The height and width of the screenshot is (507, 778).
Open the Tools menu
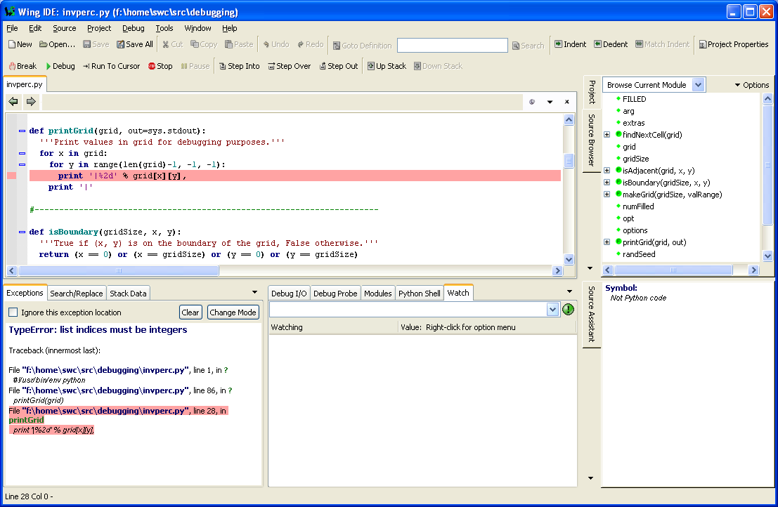click(x=164, y=28)
